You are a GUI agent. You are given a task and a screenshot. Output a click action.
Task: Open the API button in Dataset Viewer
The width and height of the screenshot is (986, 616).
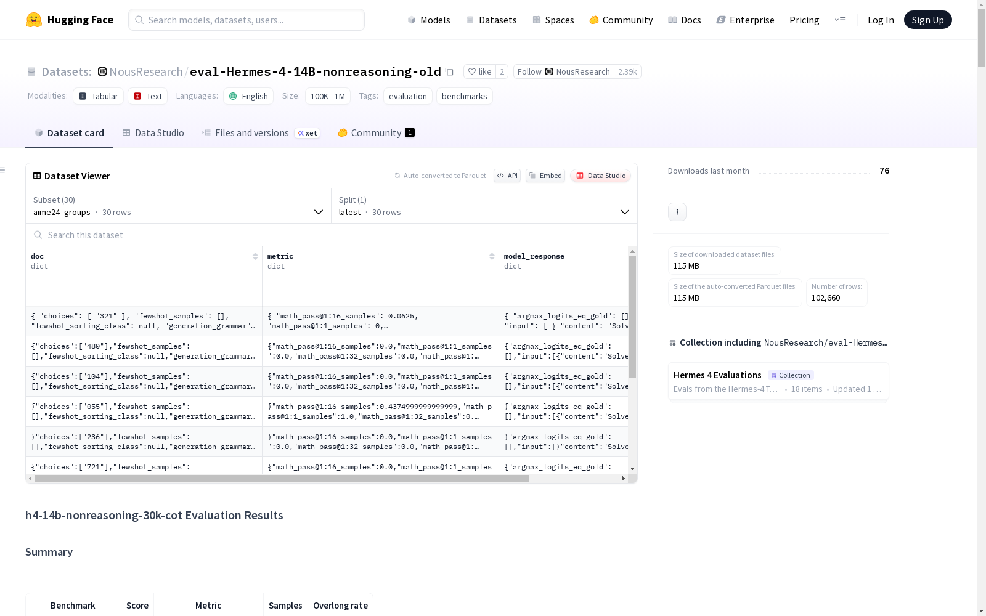coord(507,176)
